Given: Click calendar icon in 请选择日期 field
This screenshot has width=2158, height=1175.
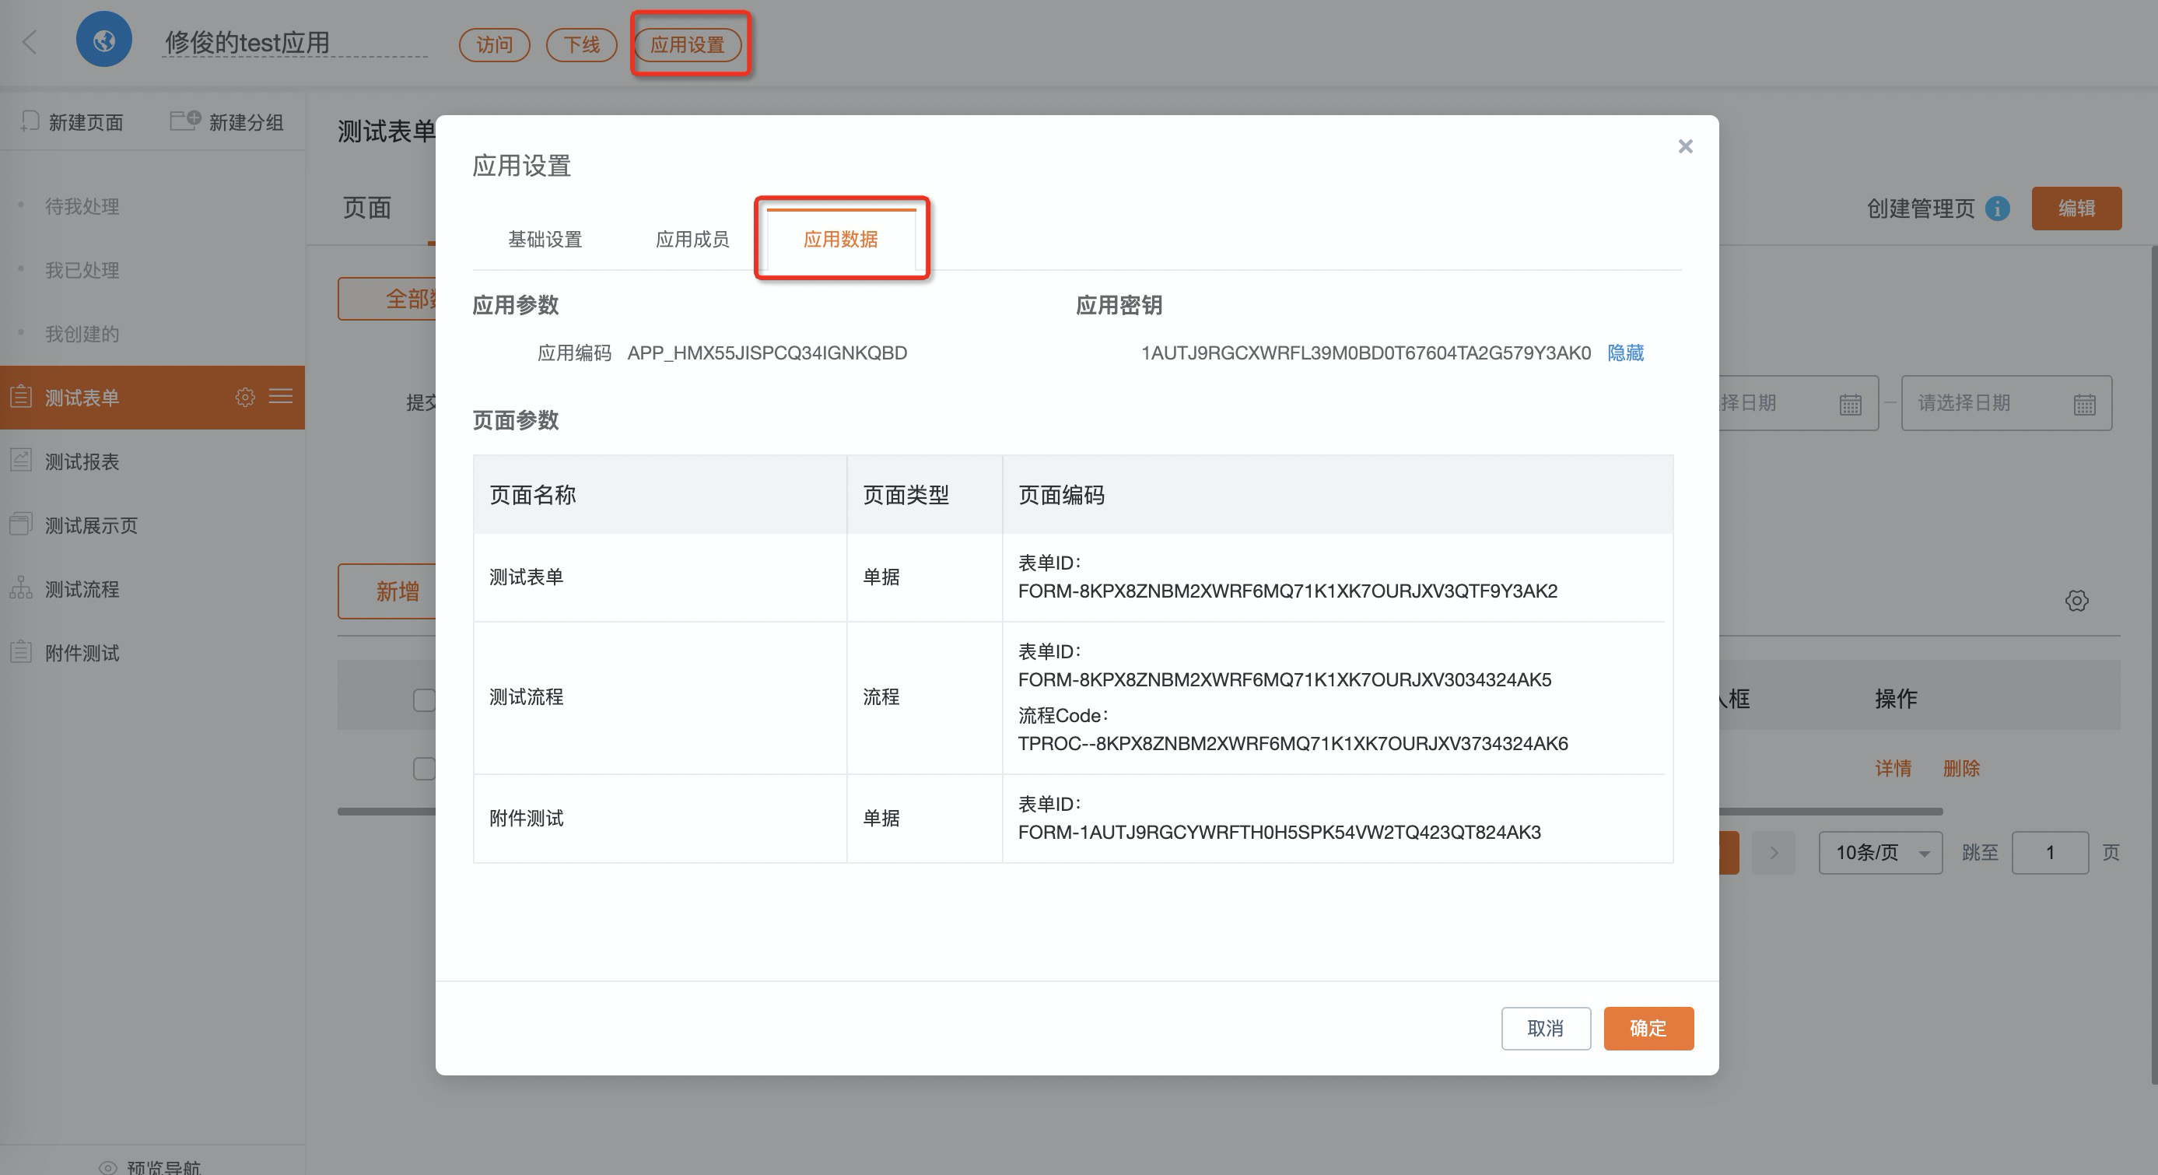Looking at the screenshot, I should [2084, 405].
